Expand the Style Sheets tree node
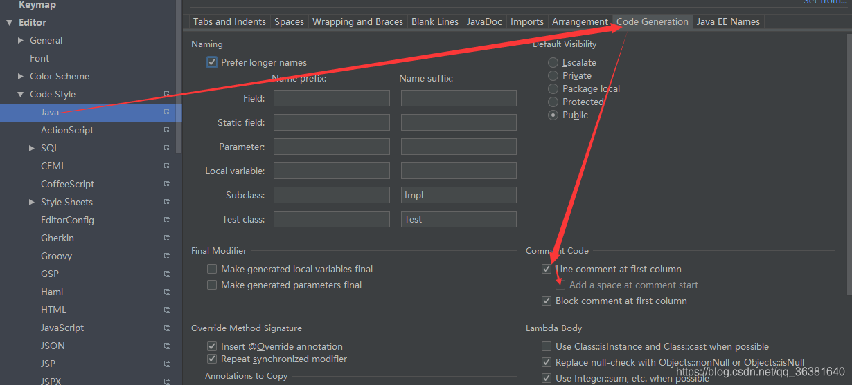 pos(32,202)
